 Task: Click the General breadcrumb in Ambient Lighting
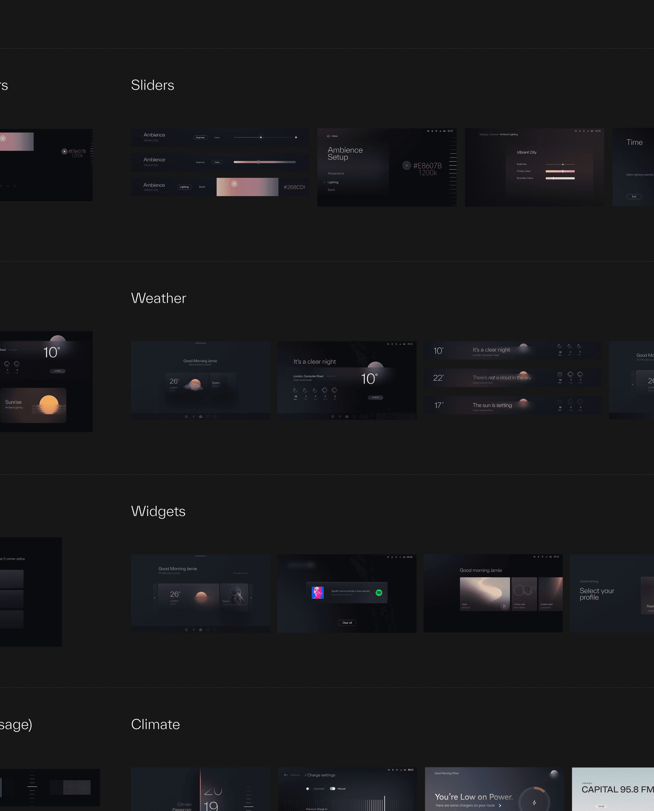[494, 134]
